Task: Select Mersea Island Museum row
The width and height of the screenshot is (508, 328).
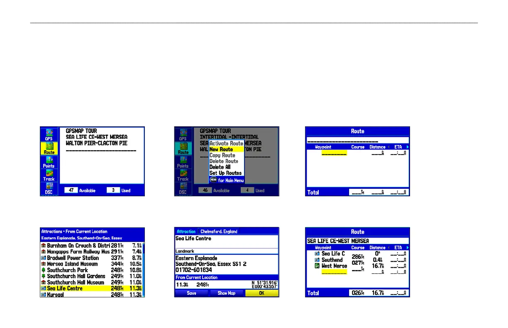Action: pyautogui.click(x=91, y=264)
